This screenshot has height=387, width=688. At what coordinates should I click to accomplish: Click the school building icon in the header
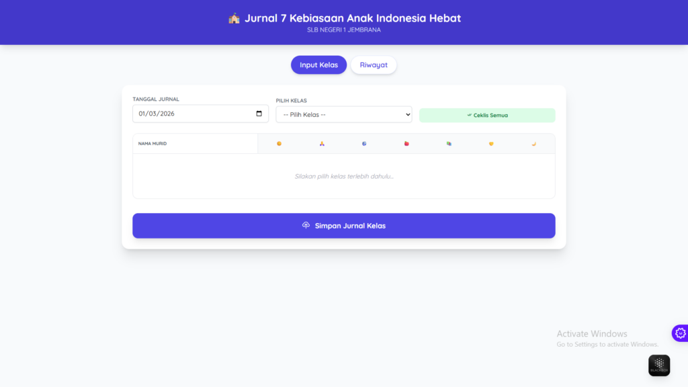click(234, 19)
